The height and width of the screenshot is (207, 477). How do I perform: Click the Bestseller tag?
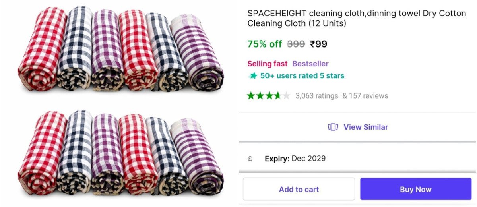click(310, 64)
